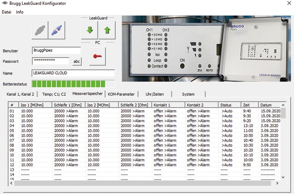Open the Uhr/Zeiten tab

click(x=155, y=94)
